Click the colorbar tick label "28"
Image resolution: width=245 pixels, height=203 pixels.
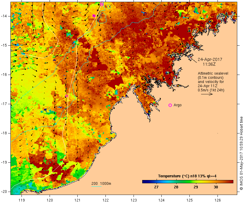pos(176,187)
